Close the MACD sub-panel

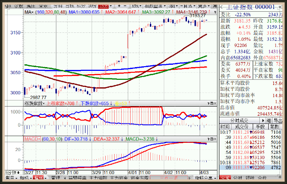pyautogui.click(x=215, y=139)
